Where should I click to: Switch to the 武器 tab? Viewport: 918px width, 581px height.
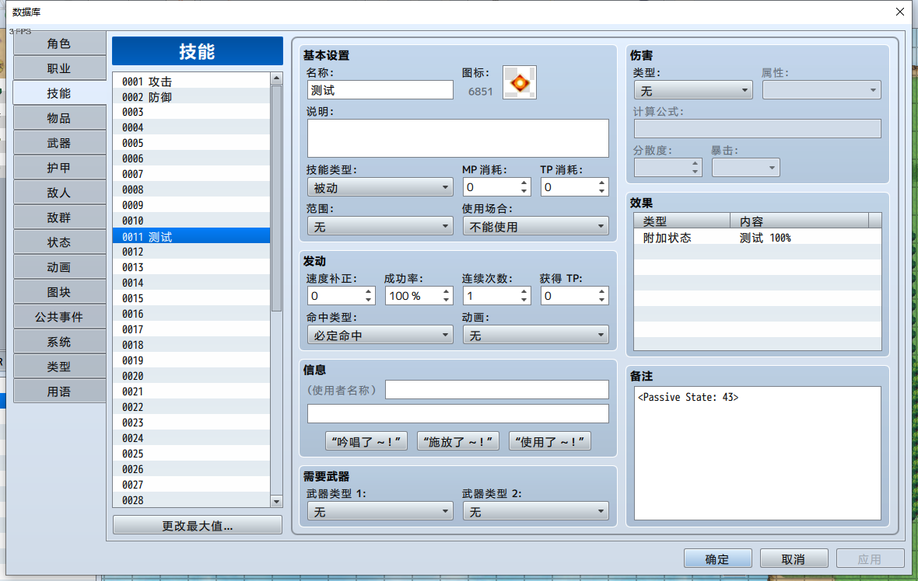[59, 143]
